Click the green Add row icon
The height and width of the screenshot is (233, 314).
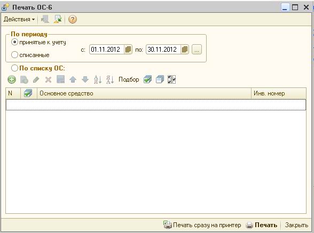pos(12,79)
